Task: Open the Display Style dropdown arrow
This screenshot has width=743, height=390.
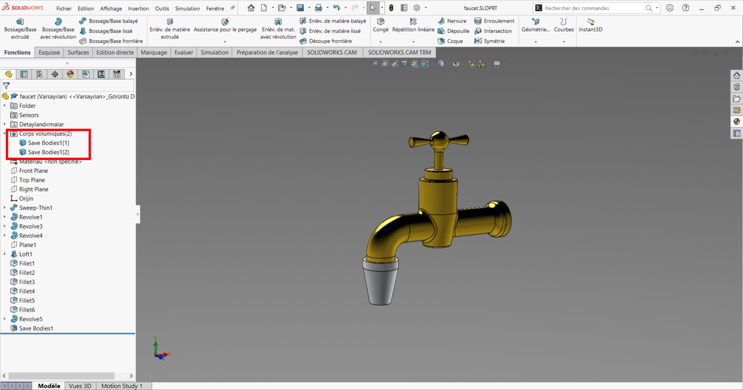Action: (x=448, y=63)
